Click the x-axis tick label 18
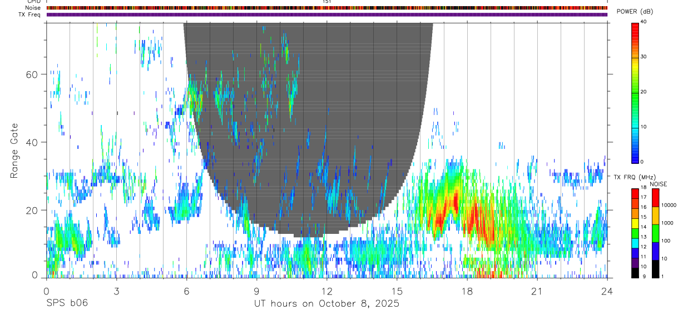Screen dimensions: 683x315 467,291
